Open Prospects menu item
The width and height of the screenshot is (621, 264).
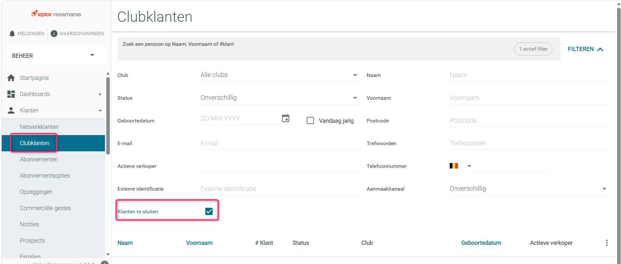pos(32,241)
